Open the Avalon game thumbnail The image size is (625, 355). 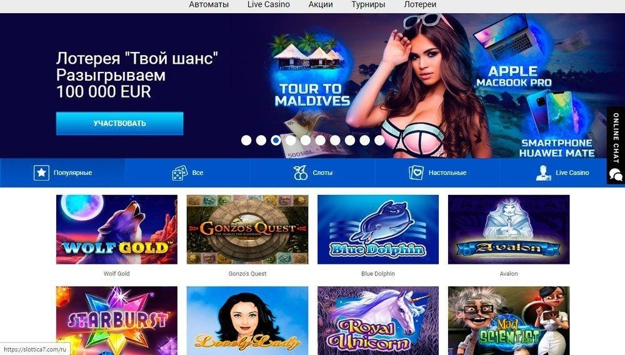tap(509, 229)
